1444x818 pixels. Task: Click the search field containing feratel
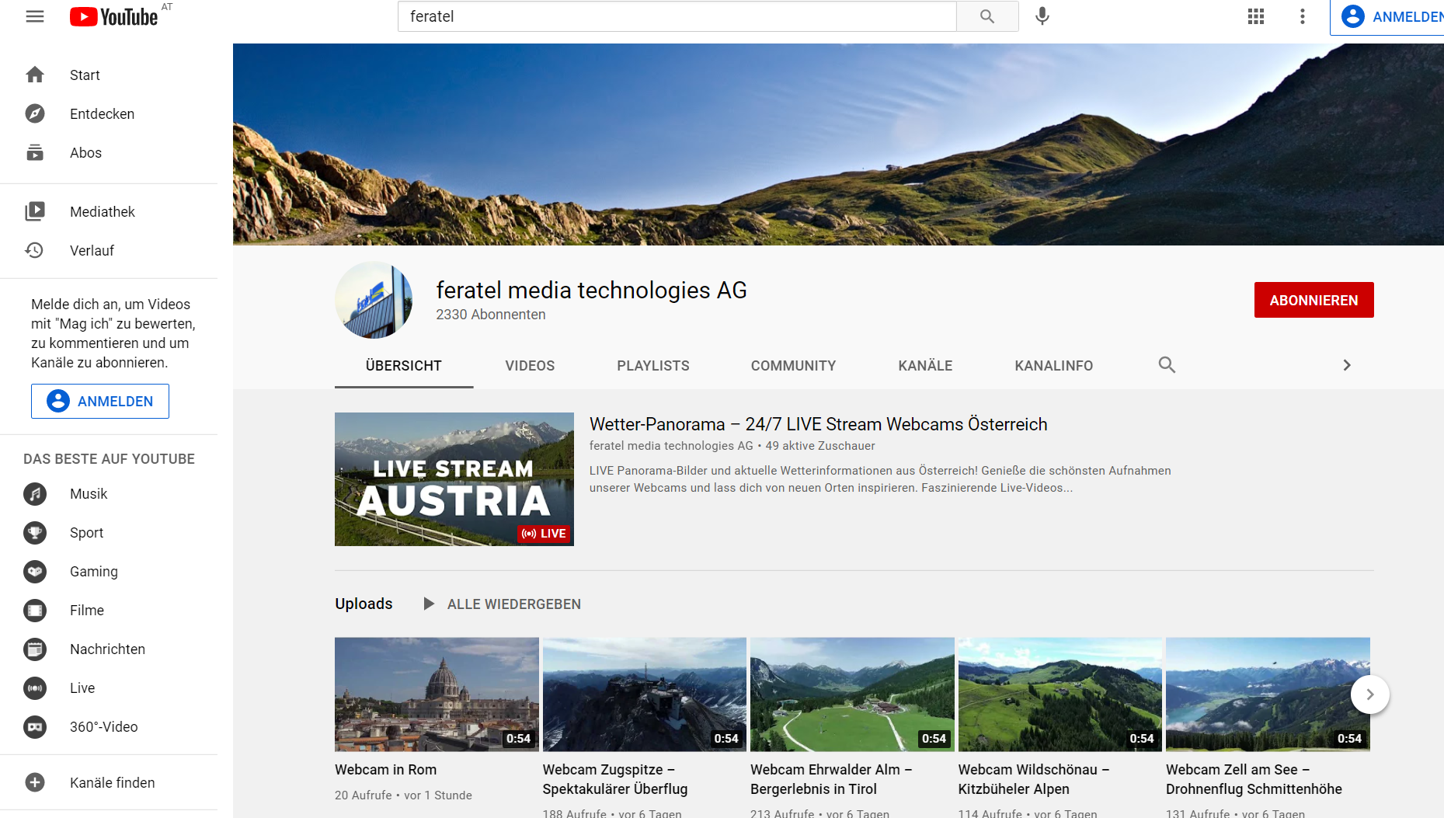coord(676,16)
